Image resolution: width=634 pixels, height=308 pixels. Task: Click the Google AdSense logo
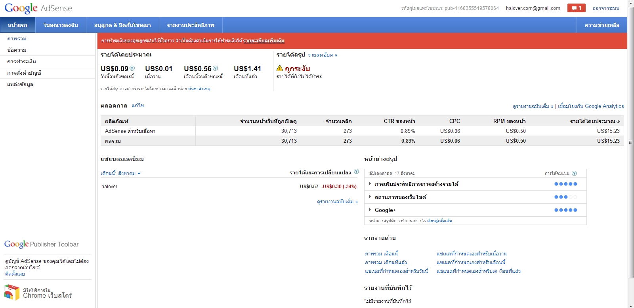pyautogui.click(x=38, y=8)
